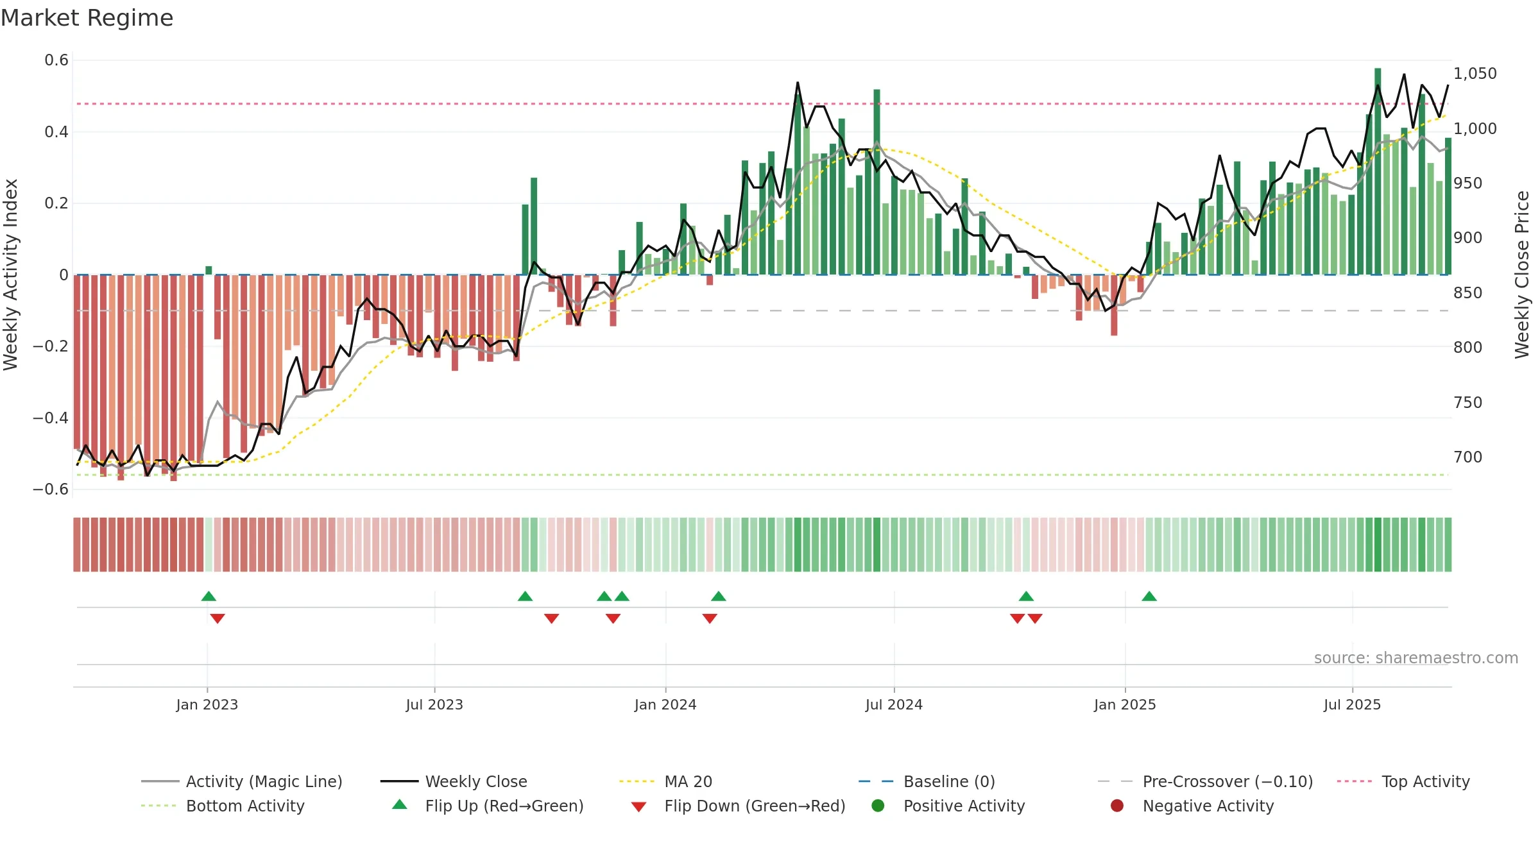Select the green Flip Up triangle in October 2024

click(x=1026, y=596)
